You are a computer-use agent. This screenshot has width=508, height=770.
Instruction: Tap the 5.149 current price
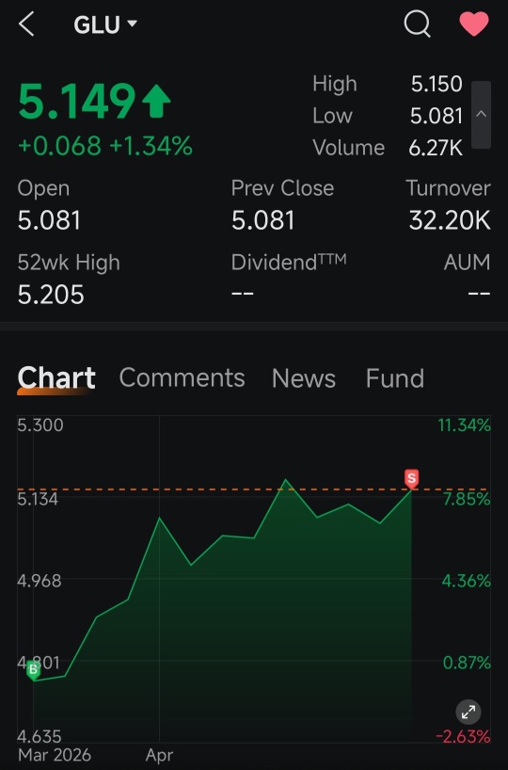click(76, 101)
